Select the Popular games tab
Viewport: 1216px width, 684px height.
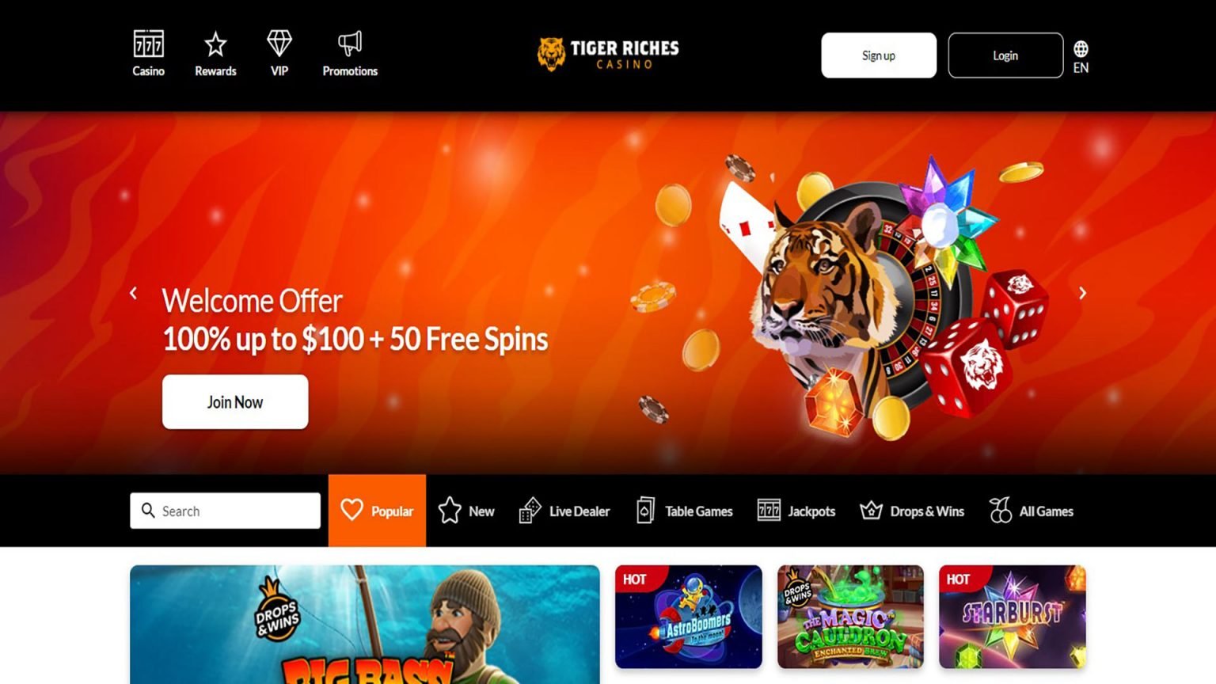(x=377, y=511)
